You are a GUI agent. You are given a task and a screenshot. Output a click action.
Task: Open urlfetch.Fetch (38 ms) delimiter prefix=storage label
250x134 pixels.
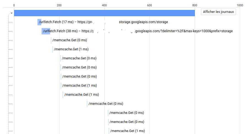coord(138,31)
